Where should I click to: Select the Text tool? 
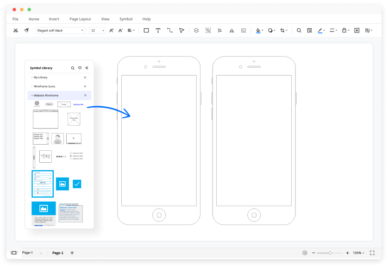(158, 30)
